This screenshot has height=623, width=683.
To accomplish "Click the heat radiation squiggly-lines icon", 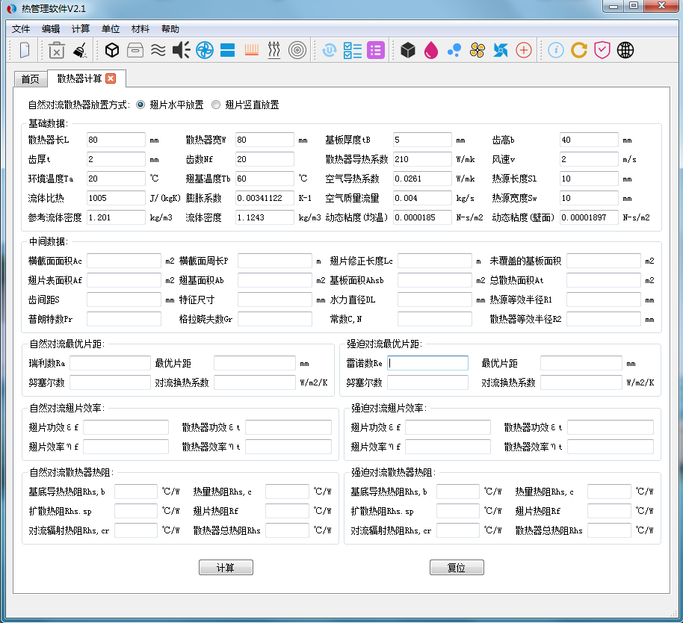I will pos(275,50).
